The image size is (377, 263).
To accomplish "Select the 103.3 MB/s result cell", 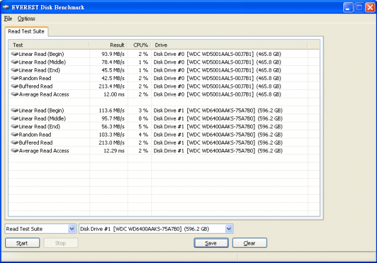I will (111, 135).
